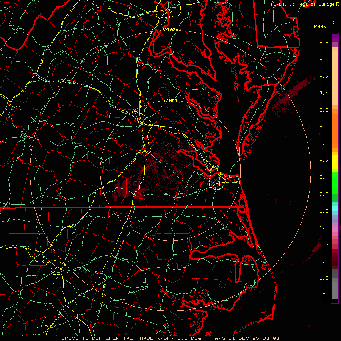Click the 11 DEC 25 date text
Image resolution: width=341 pixels, height=341 pixels.
244,338
